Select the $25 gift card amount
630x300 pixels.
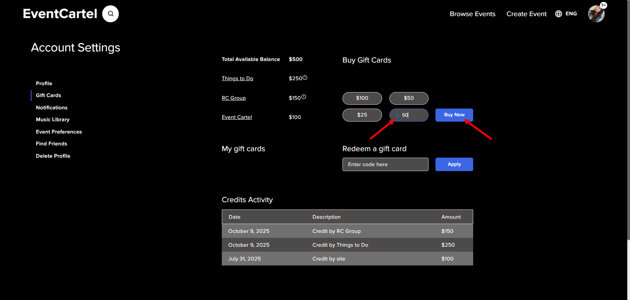[x=362, y=115]
